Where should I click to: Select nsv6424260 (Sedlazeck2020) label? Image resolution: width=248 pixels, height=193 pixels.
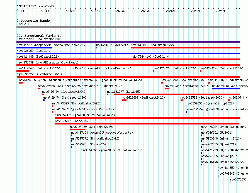click(92, 127)
